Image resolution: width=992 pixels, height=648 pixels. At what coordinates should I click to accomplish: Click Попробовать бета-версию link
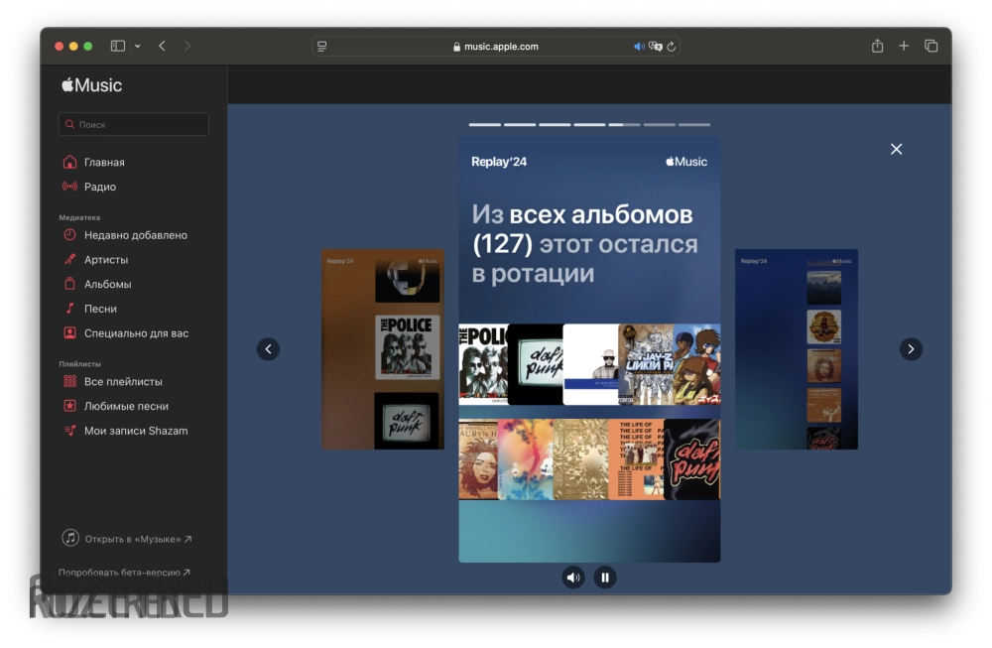point(124,573)
